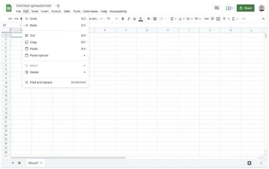Open the borders tool
The height and width of the screenshot is (169, 269).
point(155,19)
